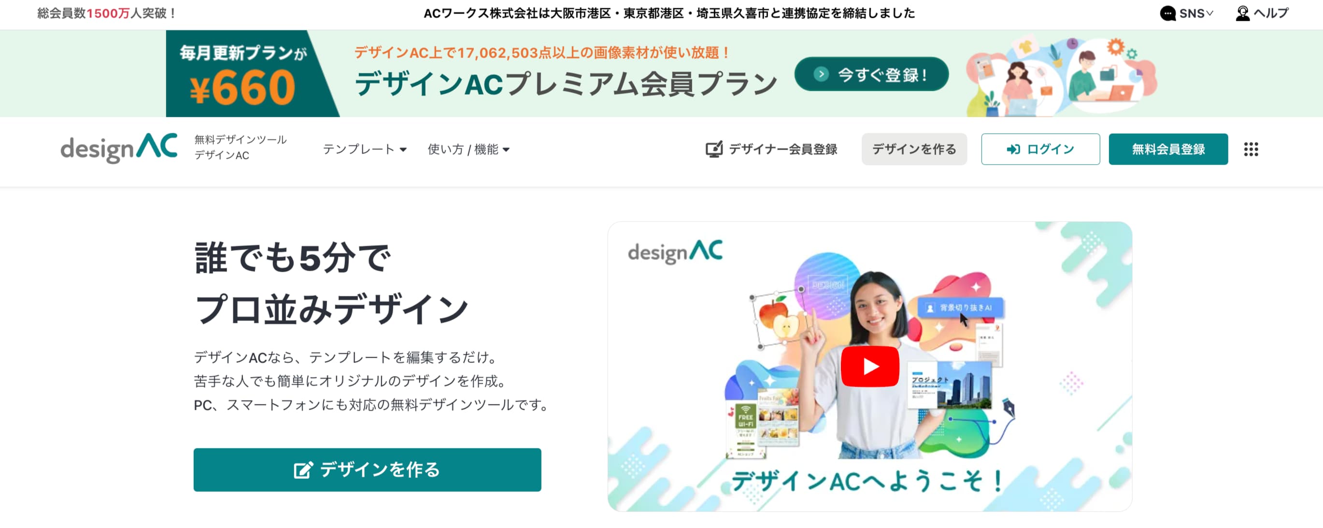The image size is (1323, 528).
Task: Open the ACワークス partnership announcement link
Action: tap(669, 14)
